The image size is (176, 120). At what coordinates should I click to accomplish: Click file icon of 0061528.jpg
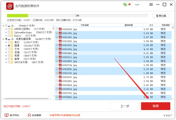60,41
